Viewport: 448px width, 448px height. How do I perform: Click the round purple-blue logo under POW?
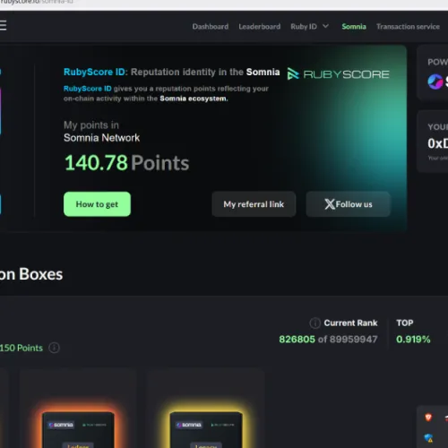click(435, 82)
